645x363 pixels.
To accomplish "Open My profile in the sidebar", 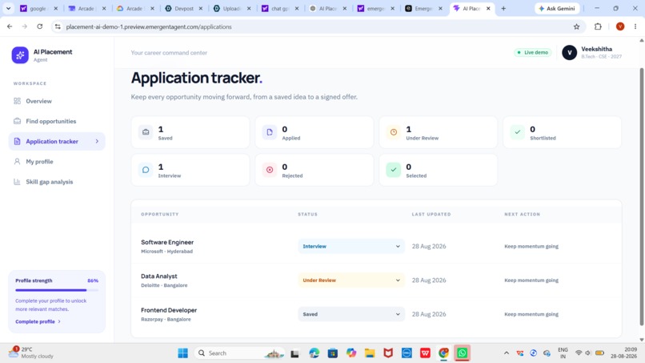I will [57, 162].
